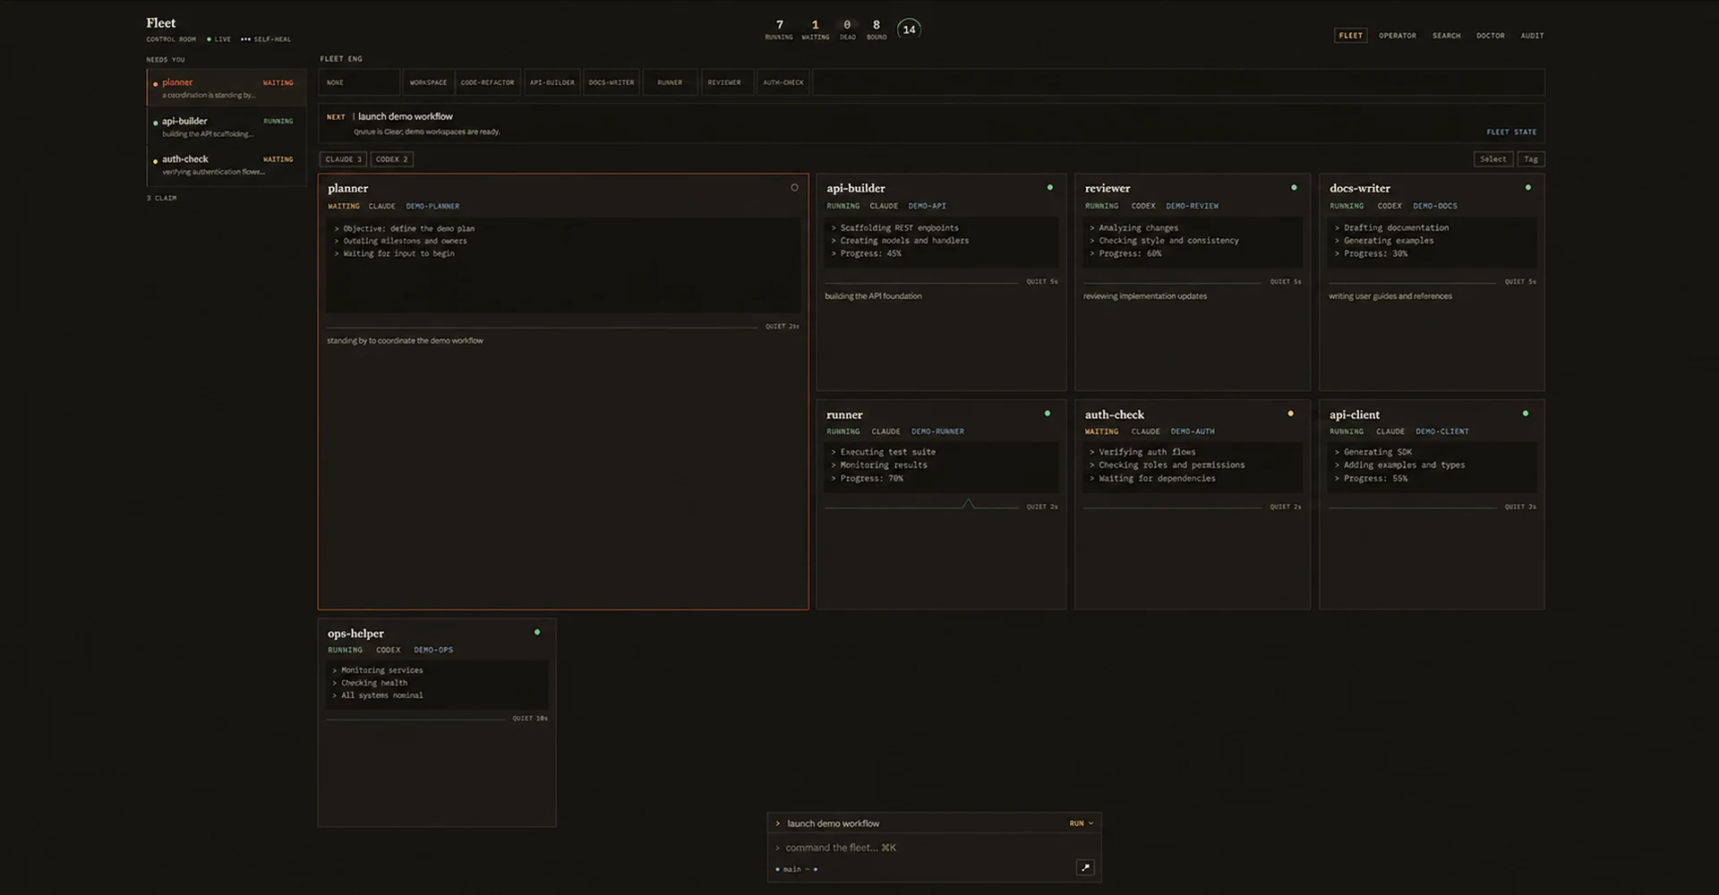This screenshot has height=895, width=1719.
Task: Click the RUN button in command box
Action: point(1076,823)
